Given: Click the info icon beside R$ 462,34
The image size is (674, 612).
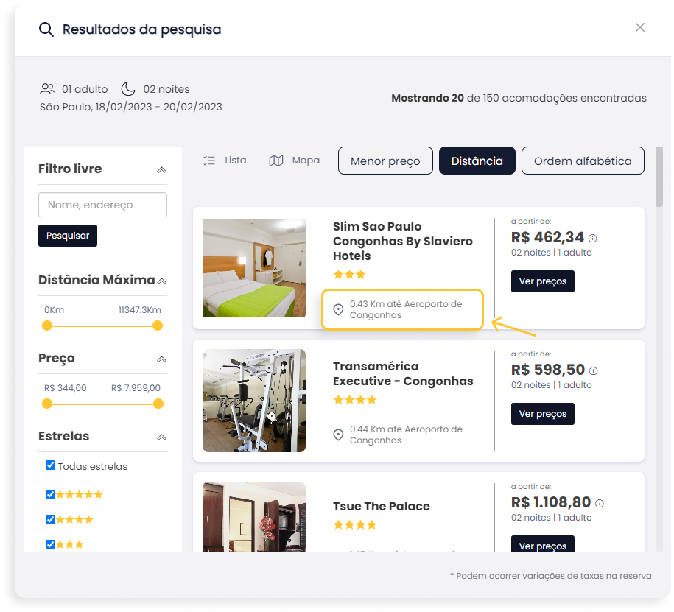Looking at the screenshot, I should (592, 238).
